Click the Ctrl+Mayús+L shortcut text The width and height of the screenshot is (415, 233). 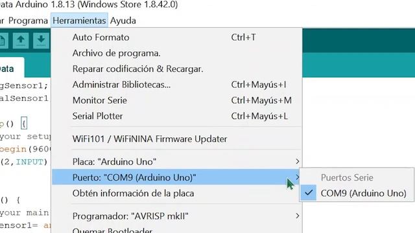click(259, 116)
